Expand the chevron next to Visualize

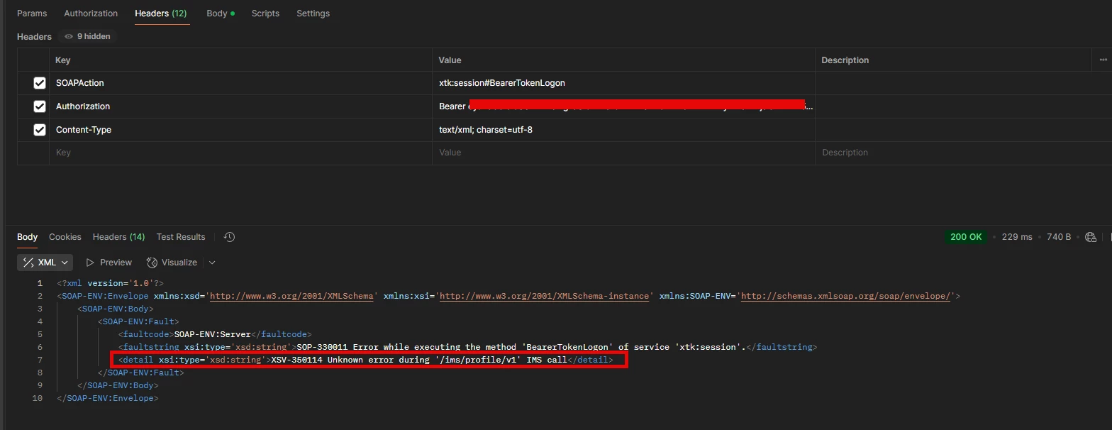[x=211, y=263]
